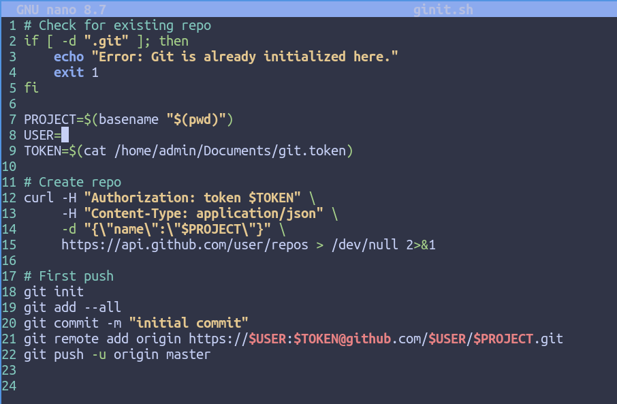The image size is (617, 404).
Task: Click "--all" flag on line 19
Action: point(102,307)
